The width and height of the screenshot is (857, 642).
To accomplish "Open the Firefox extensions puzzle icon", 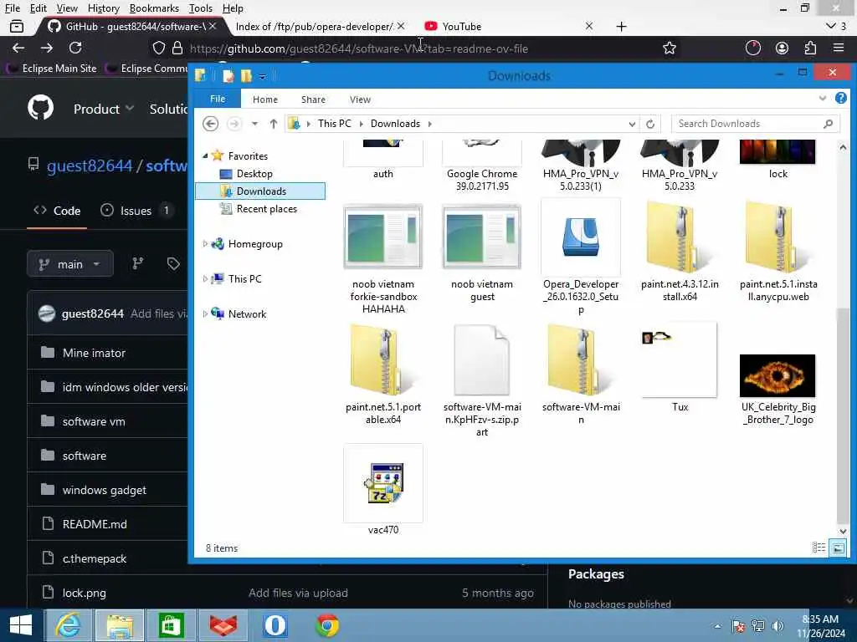I will (x=810, y=48).
